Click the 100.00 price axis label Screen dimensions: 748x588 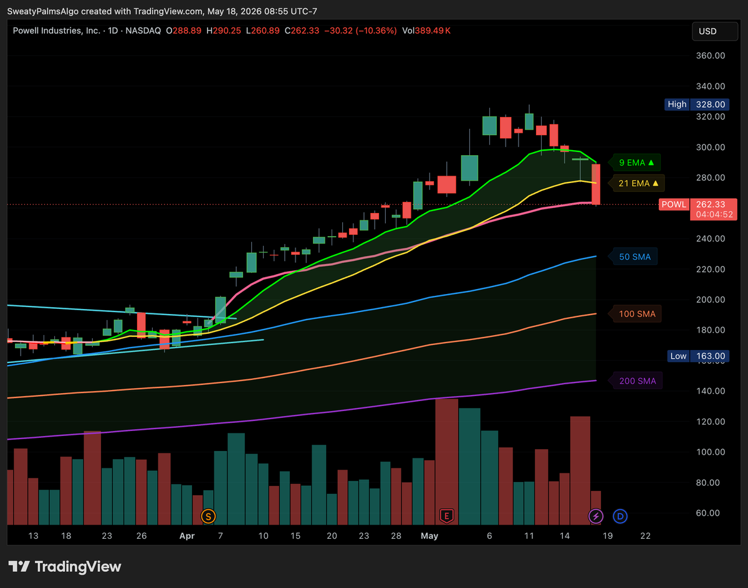pyautogui.click(x=711, y=452)
